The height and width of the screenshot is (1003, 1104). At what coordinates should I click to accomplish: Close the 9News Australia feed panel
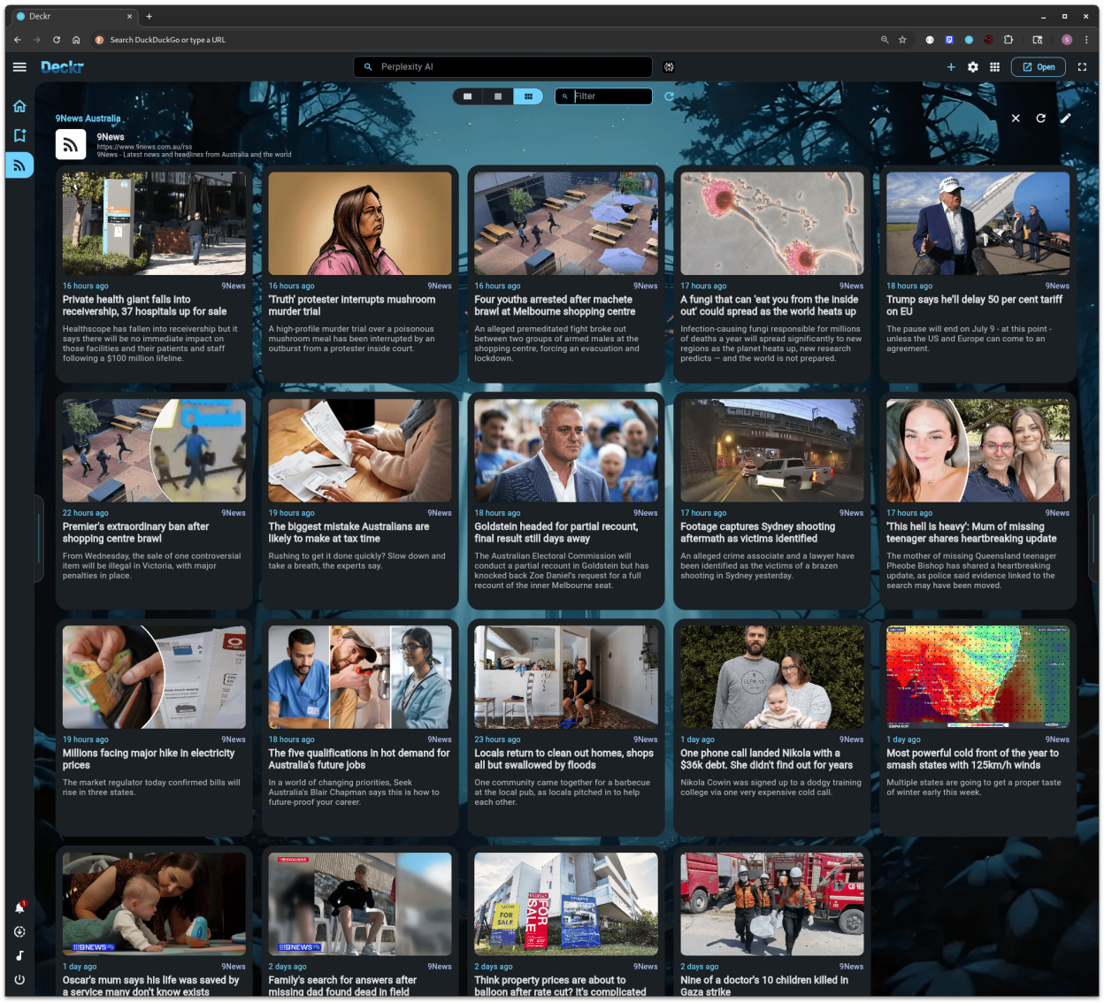click(x=1016, y=118)
